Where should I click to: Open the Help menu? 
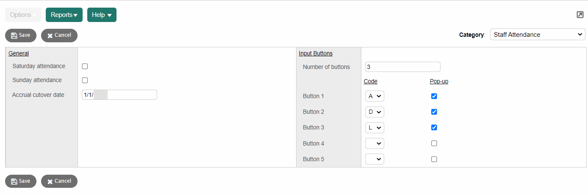(102, 15)
